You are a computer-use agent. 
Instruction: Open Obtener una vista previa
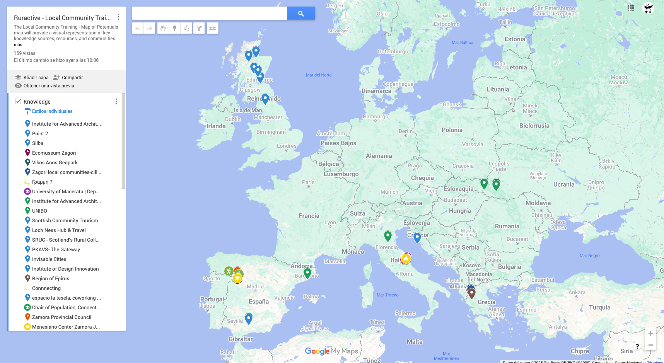coord(44,86)
